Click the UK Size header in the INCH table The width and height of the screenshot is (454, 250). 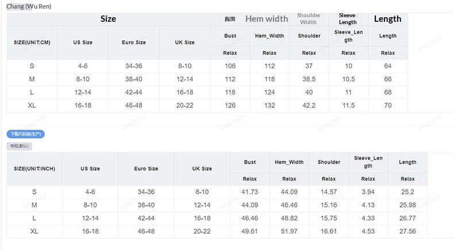202,169
